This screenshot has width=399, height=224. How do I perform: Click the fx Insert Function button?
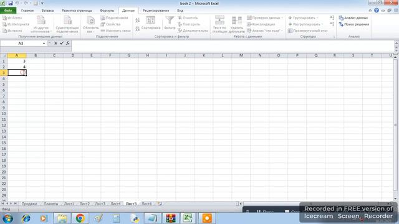[68, 43]
